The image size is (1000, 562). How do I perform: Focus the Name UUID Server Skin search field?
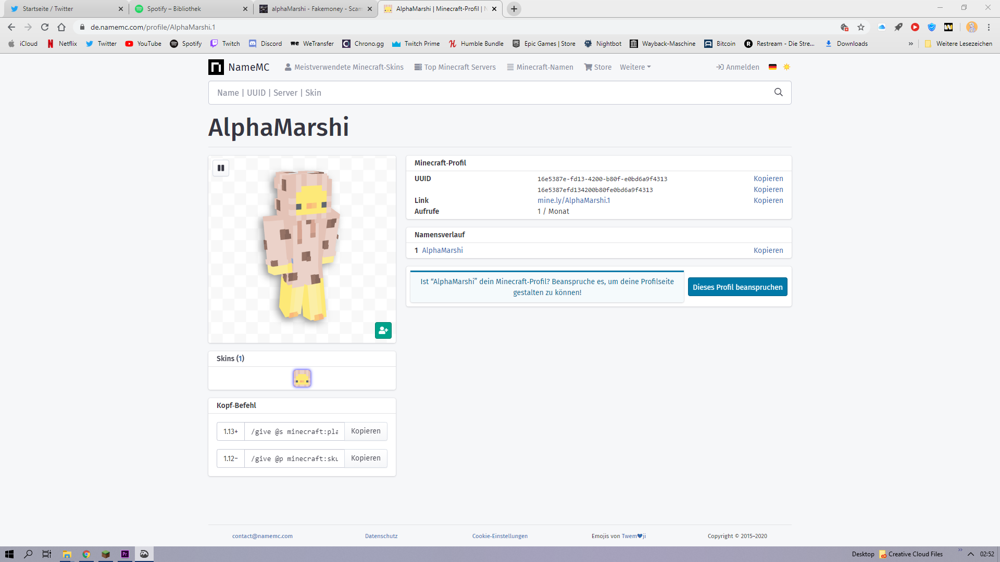pyautogui.click(x=490, y=93)
